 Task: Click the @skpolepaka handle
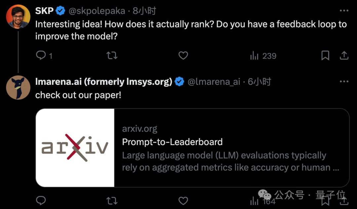(97, 11)
